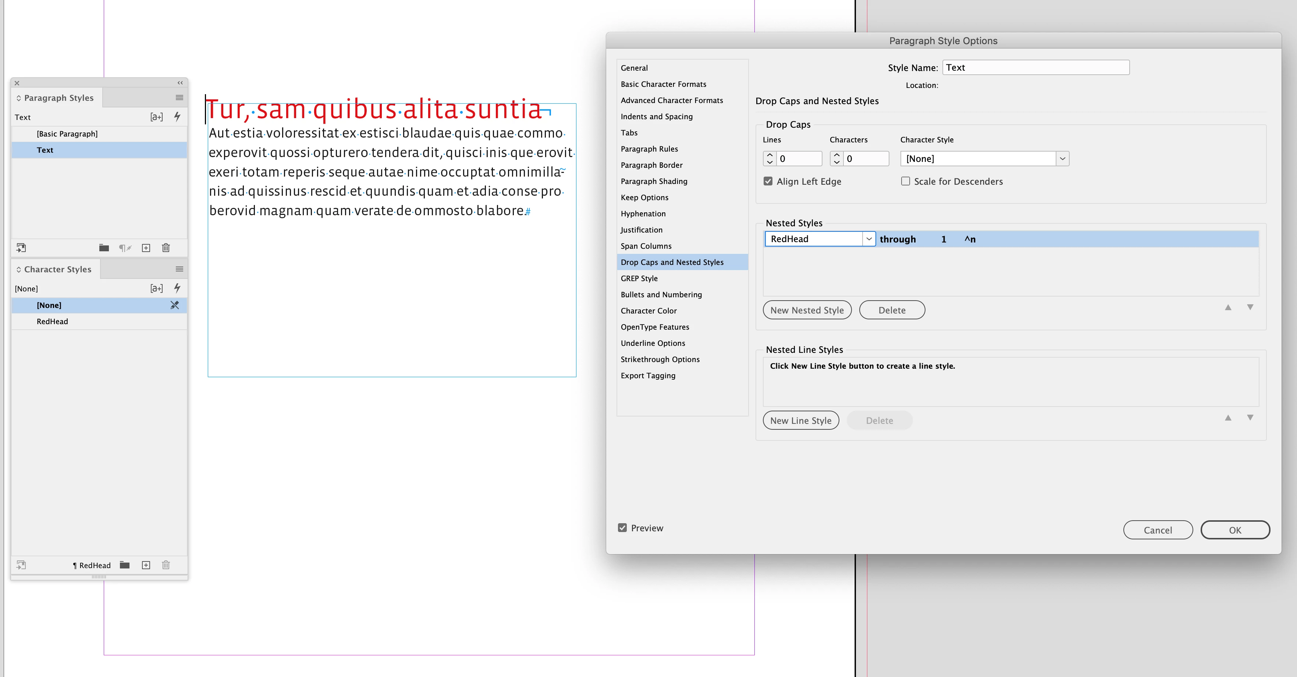Open Basic Character Formats category

pos(663,84)
